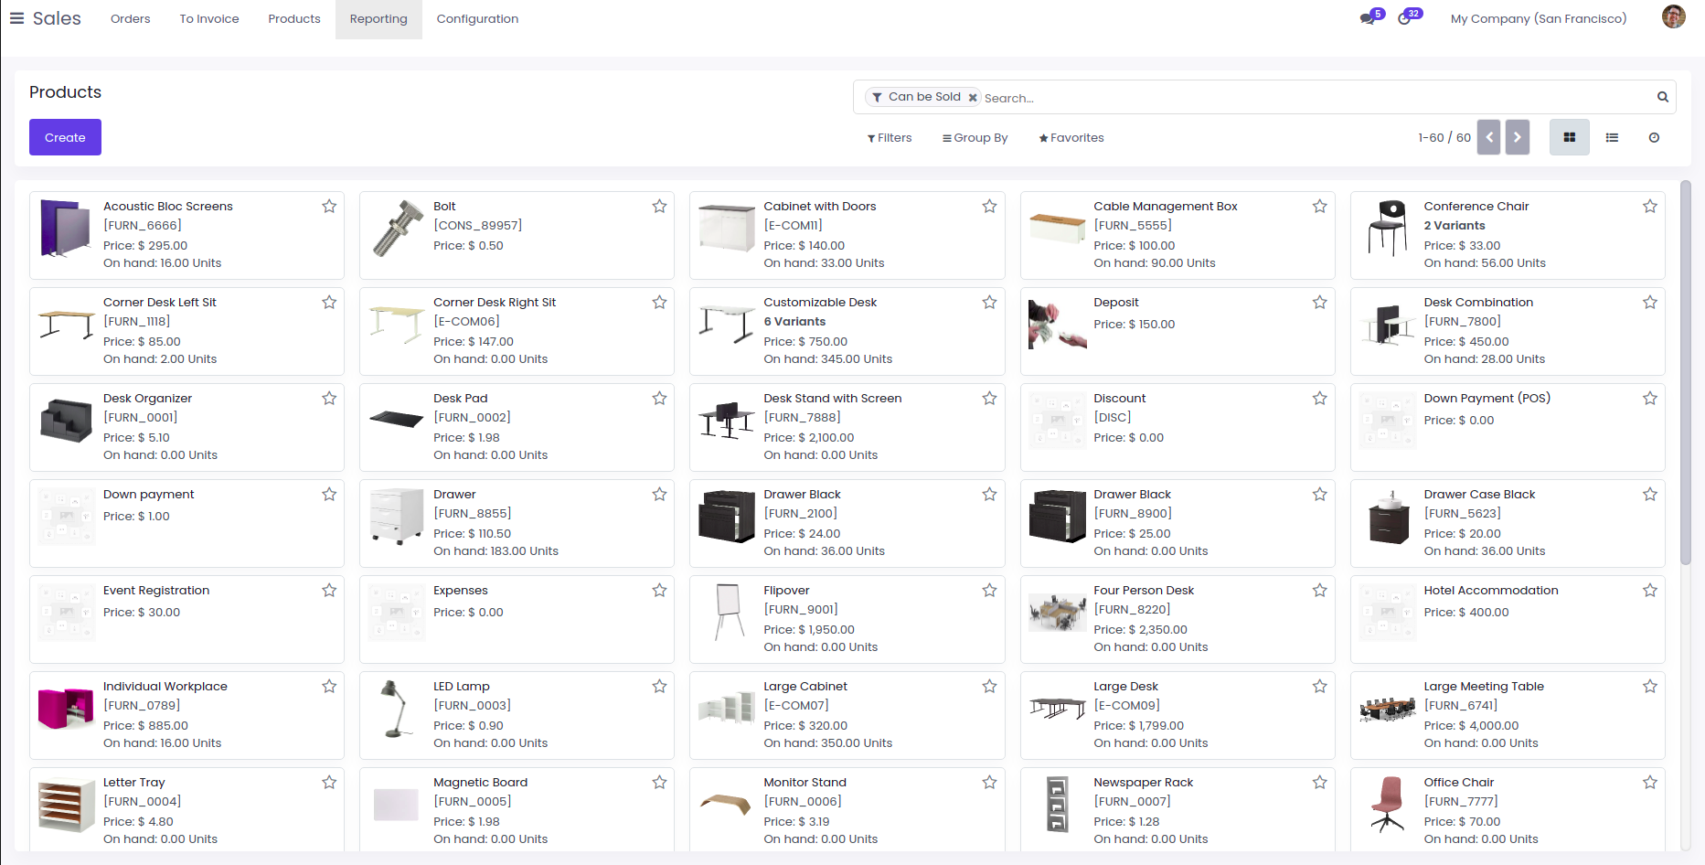The width and height of the screenshot is (1705, 865).
Task: Open the Reporting menu
Action: (x=378, y=19)
